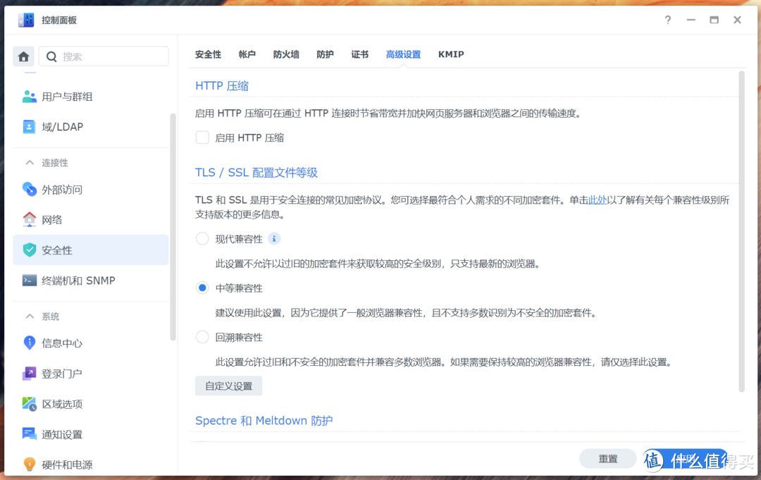761x480 pixels.
Task: Open 区域选项 settings
Action: pyautogui.click(x=65, y=404)
